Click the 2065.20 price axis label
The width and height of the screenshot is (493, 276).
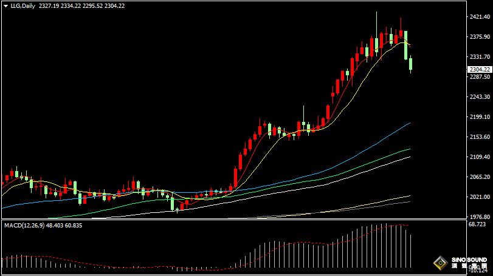point(480,177)
